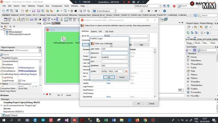Viewport: 218px width, 123px height.
Task: Open the Profile MySQL dropdown
Action: pyautogui.click(x=123, y=71)
